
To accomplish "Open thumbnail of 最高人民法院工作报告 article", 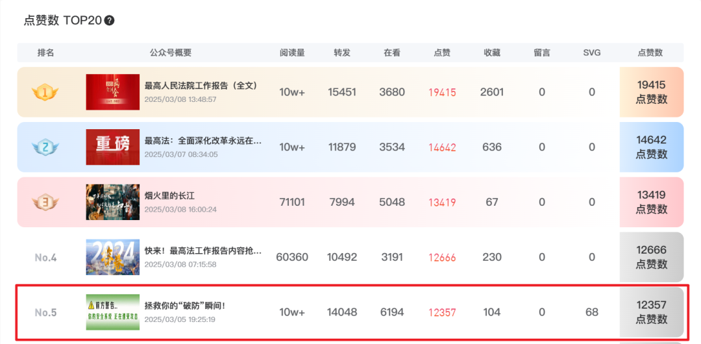I will pyautogui.click(x=113, y=92).
